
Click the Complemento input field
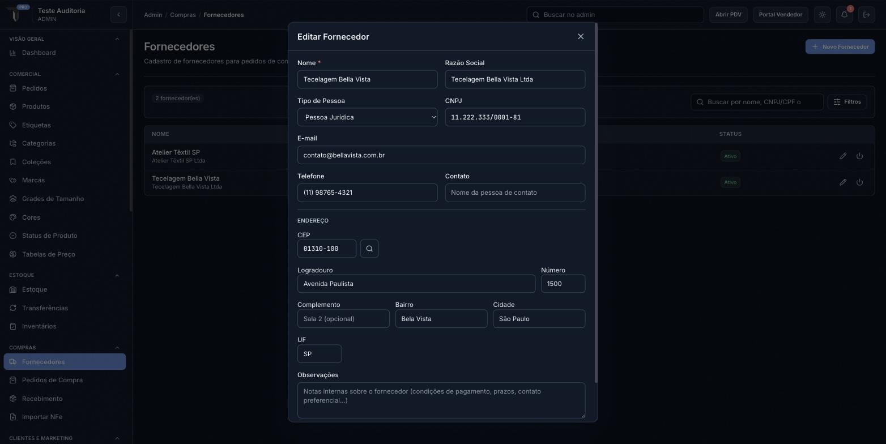pos(343,319)
